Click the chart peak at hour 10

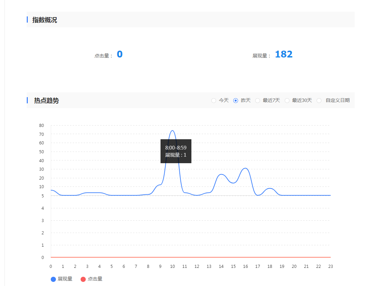[173, 131]
